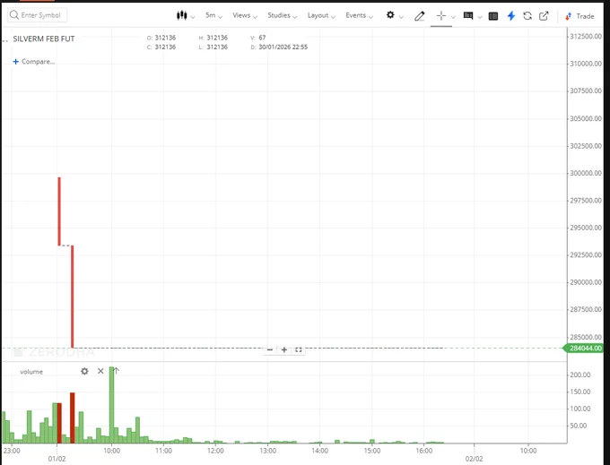Click the 284044.00 current price tag

(x=585, y=348)
